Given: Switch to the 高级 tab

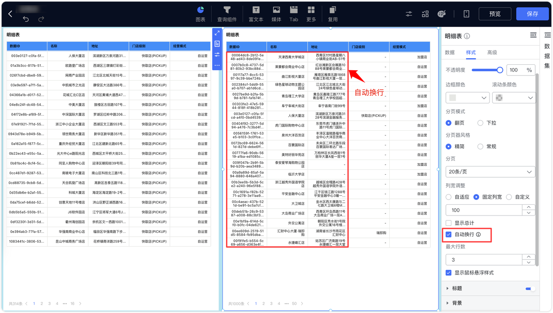Looking at the screenshot, I should coord(492,52).
